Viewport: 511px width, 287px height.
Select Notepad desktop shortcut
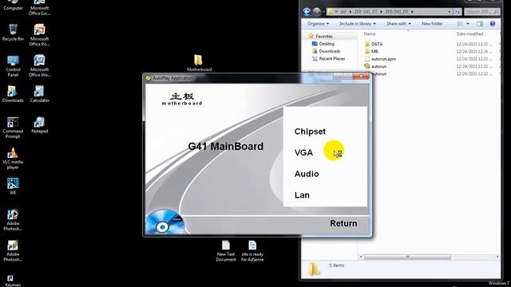pyautogui.click(x=39, y=125)
